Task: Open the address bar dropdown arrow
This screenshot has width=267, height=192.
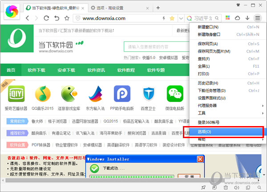Action: point(181,18)
